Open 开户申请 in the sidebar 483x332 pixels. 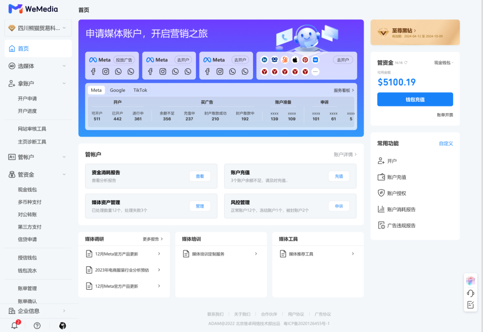coord(27,98)
